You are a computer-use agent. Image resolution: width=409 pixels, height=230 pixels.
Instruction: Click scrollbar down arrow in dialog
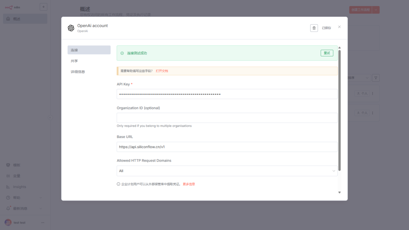coord(339,193)
